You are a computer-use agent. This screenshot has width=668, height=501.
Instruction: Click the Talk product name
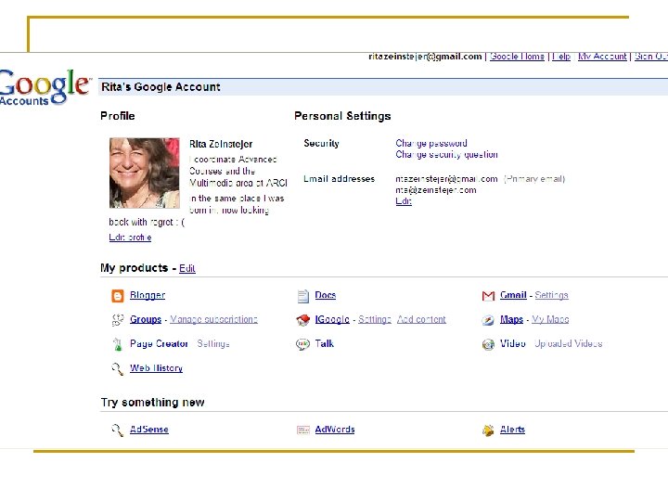coord(324,343)
